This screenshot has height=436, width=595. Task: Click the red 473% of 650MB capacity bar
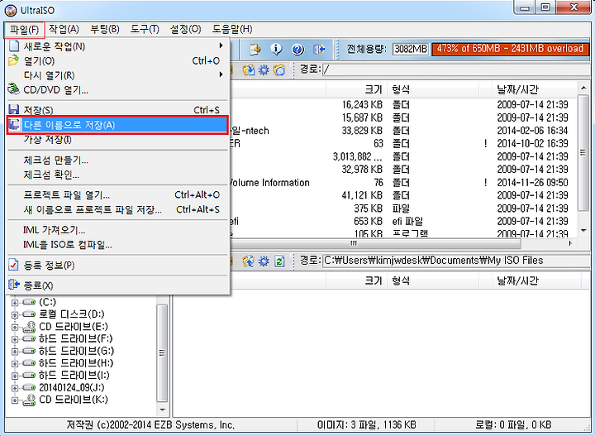(510, 49)
